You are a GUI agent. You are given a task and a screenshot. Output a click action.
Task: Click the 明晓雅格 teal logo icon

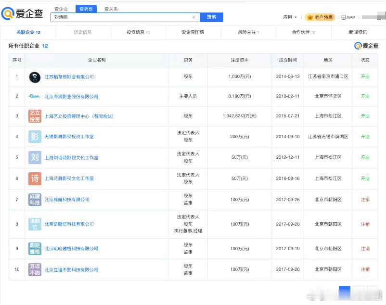(x=35, y=249)
